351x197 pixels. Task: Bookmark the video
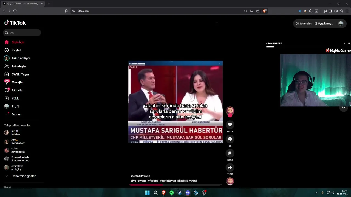pos(230,153)
